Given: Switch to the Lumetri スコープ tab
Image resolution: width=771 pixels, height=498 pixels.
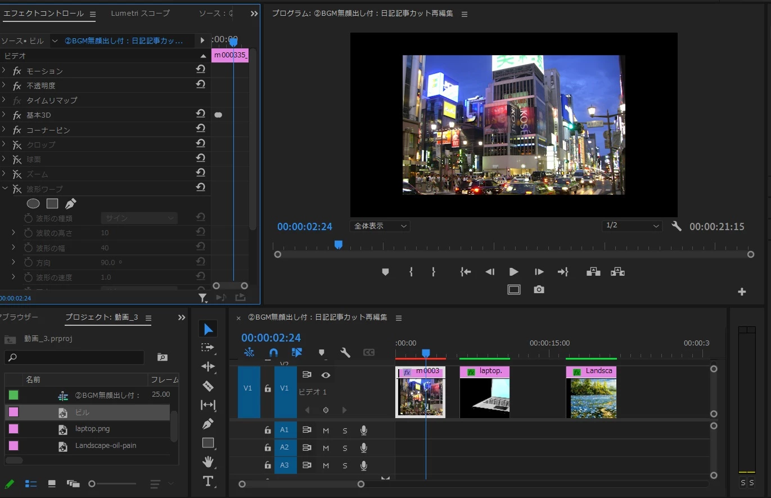Looking at the screenshot, I should tap(140, 14).
